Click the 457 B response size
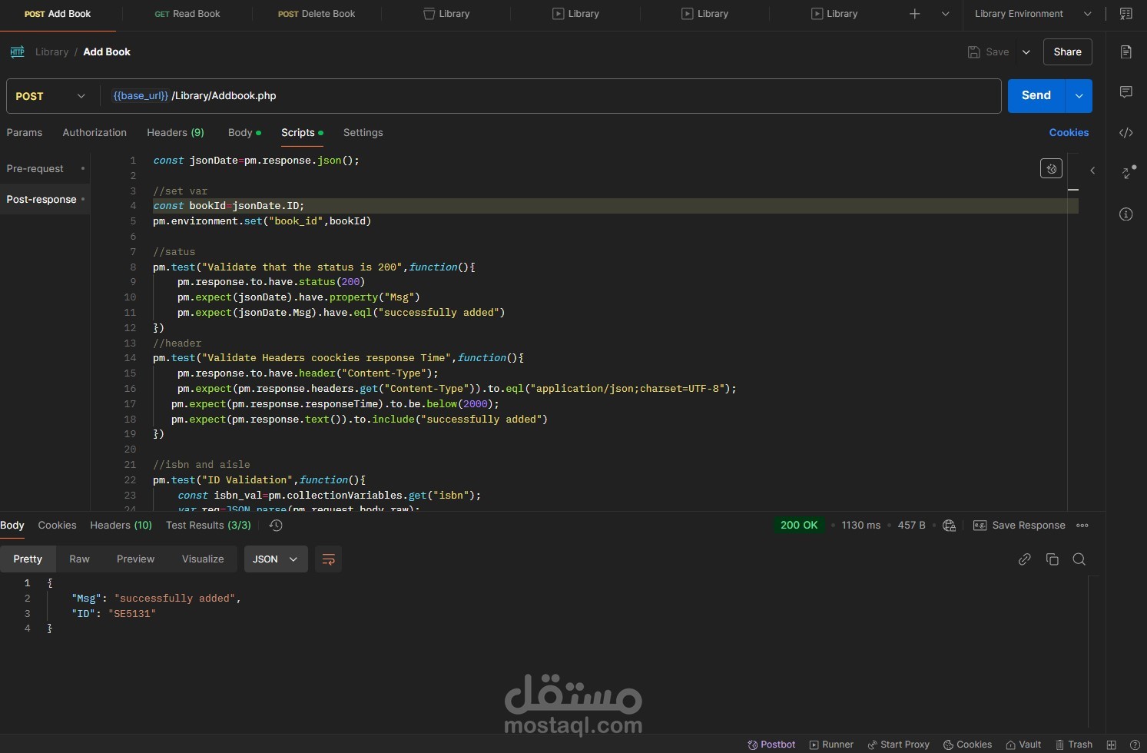This screenshot has width=1147, height=753. point(911,526)
